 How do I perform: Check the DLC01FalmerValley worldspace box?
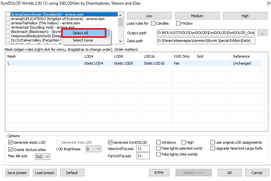(x=8, y=40)
